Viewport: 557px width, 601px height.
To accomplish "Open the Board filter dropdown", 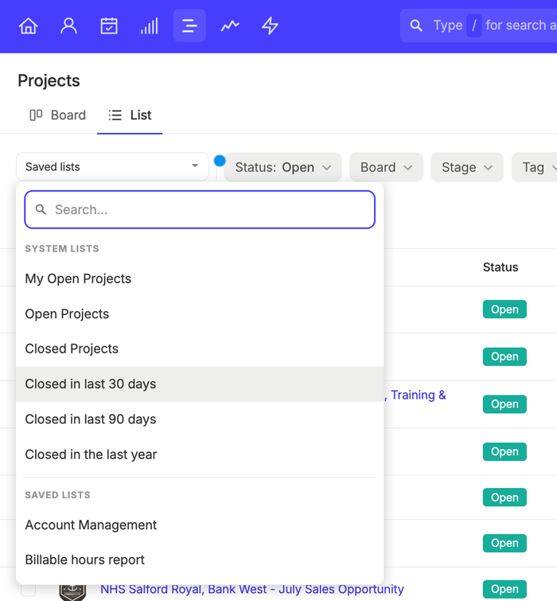I will 386,167.
